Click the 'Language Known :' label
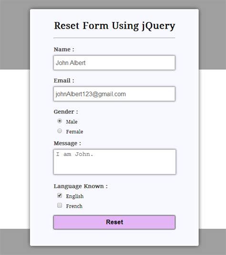Screen dimensions: 226x255 (81, 186)
